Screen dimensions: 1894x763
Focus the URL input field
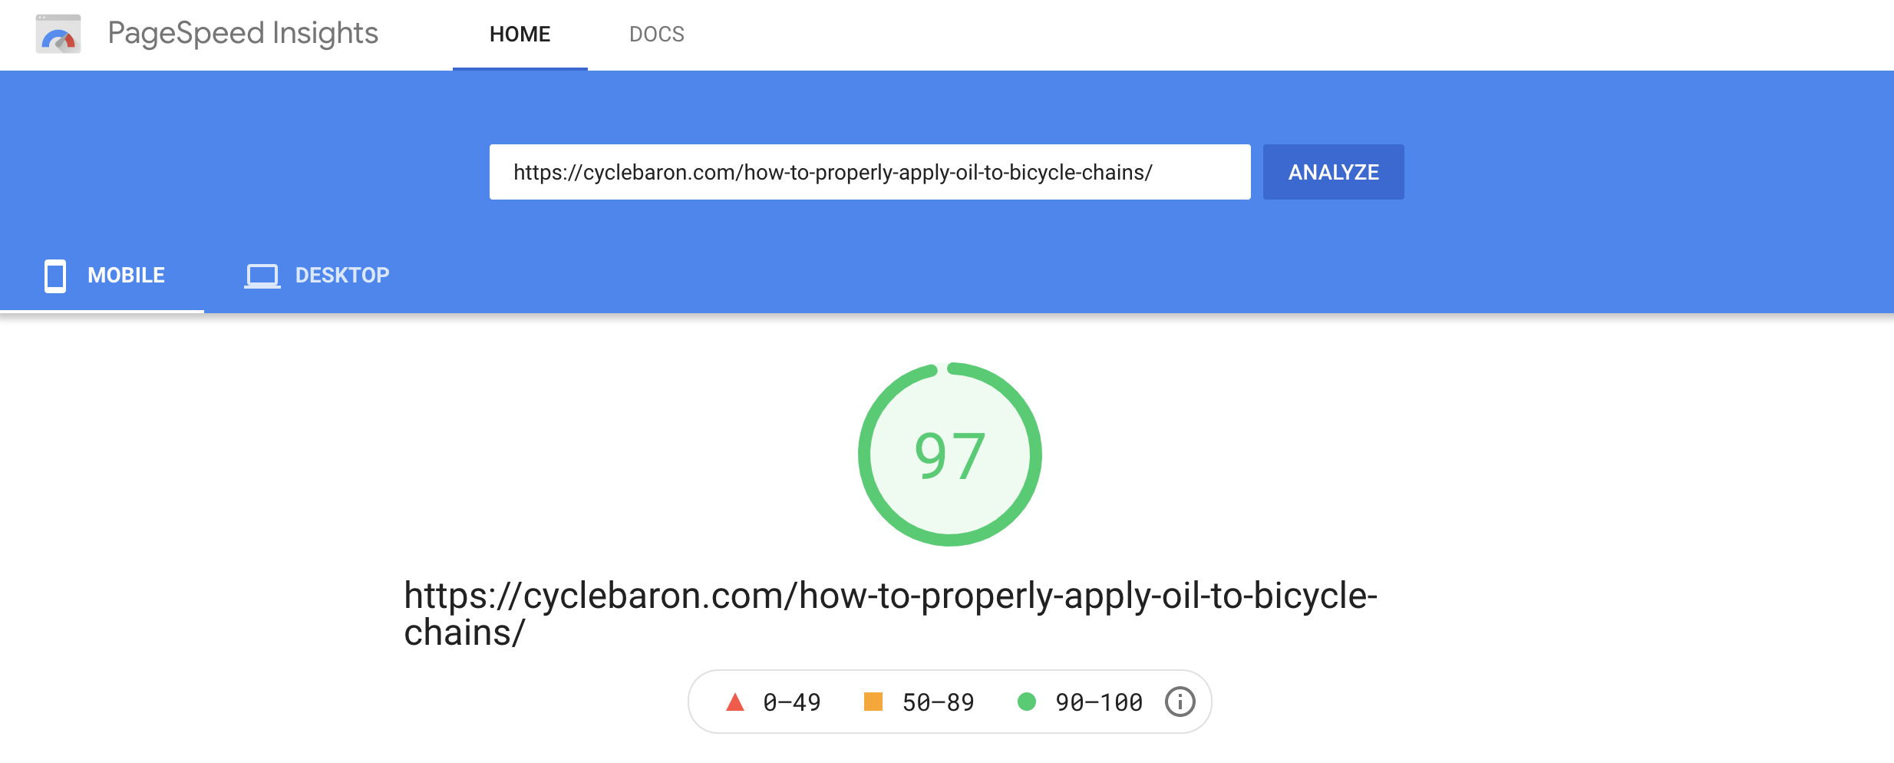click(x=869, y=173)
